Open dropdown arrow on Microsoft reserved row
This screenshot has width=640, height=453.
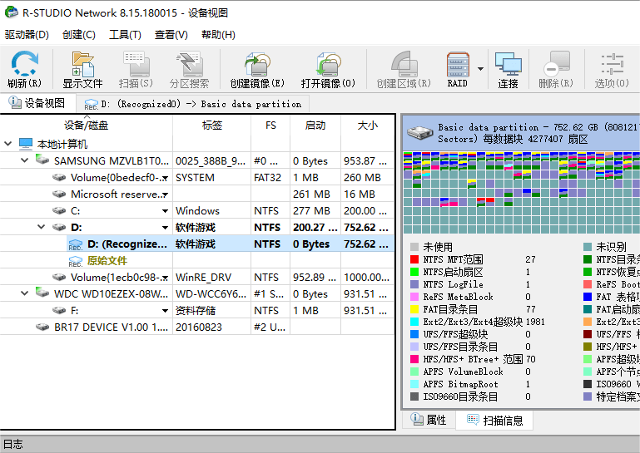165,194
